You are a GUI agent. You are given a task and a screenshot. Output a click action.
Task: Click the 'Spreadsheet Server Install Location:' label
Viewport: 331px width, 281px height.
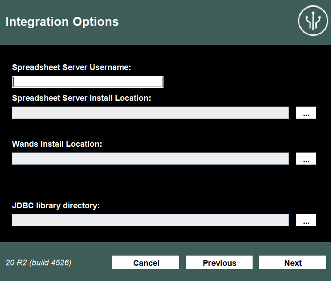tap(82, 98)
